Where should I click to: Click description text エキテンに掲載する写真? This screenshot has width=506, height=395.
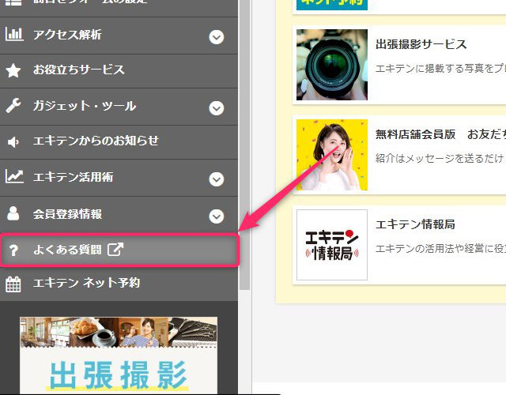click(440, 69)
